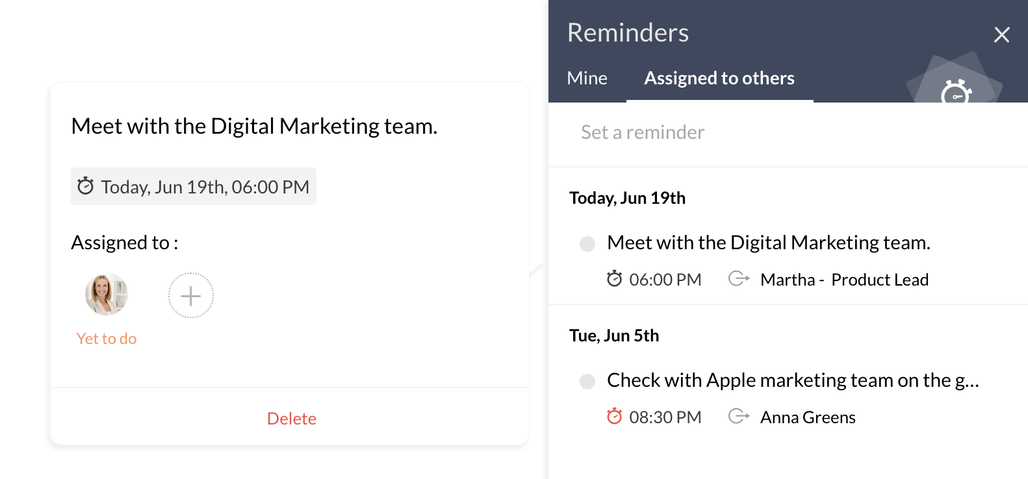Add another assignee with the plus icon

(x=190, y=296)
